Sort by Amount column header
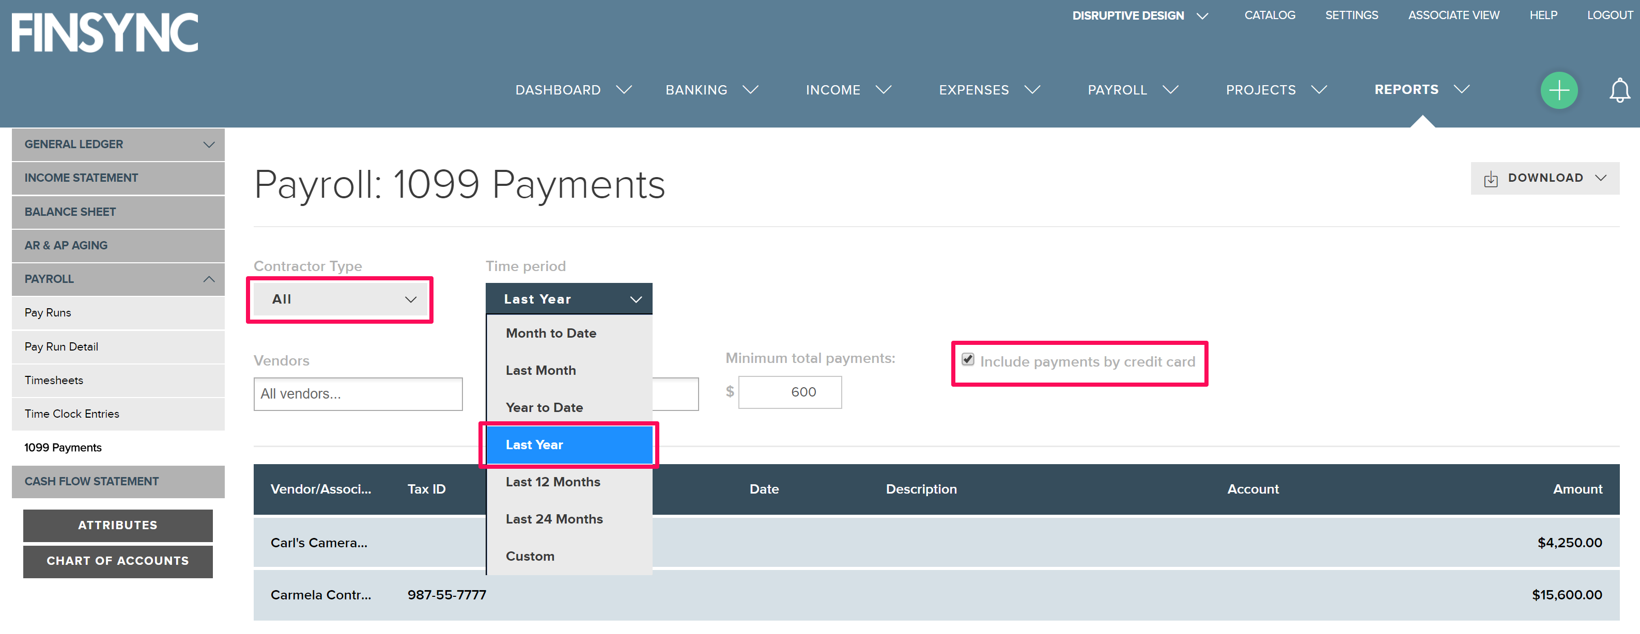1640x634 pixels. [1577, 489]
